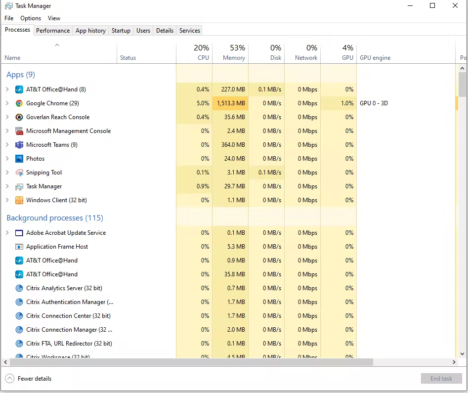Expand the AT&T Office@Hand app group

[x=7, y=89]
